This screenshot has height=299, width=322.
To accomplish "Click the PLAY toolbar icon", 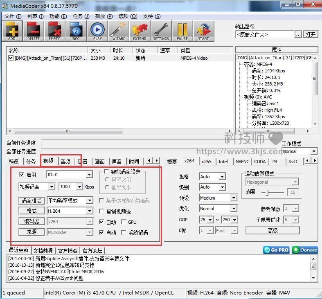I will 97,31.
